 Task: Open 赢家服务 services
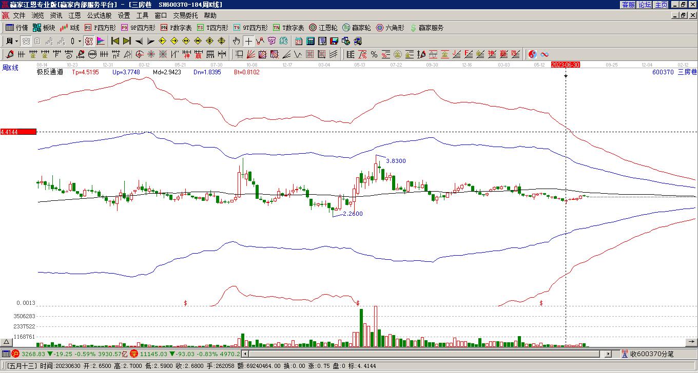click(426, 28)
